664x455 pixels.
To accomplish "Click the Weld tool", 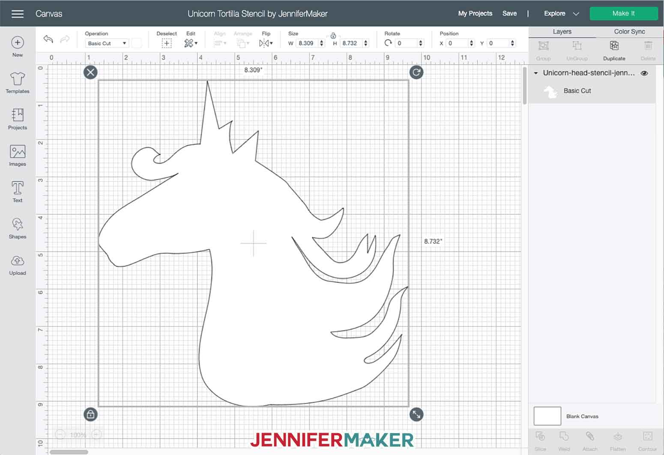I will (x=564, y=441).
